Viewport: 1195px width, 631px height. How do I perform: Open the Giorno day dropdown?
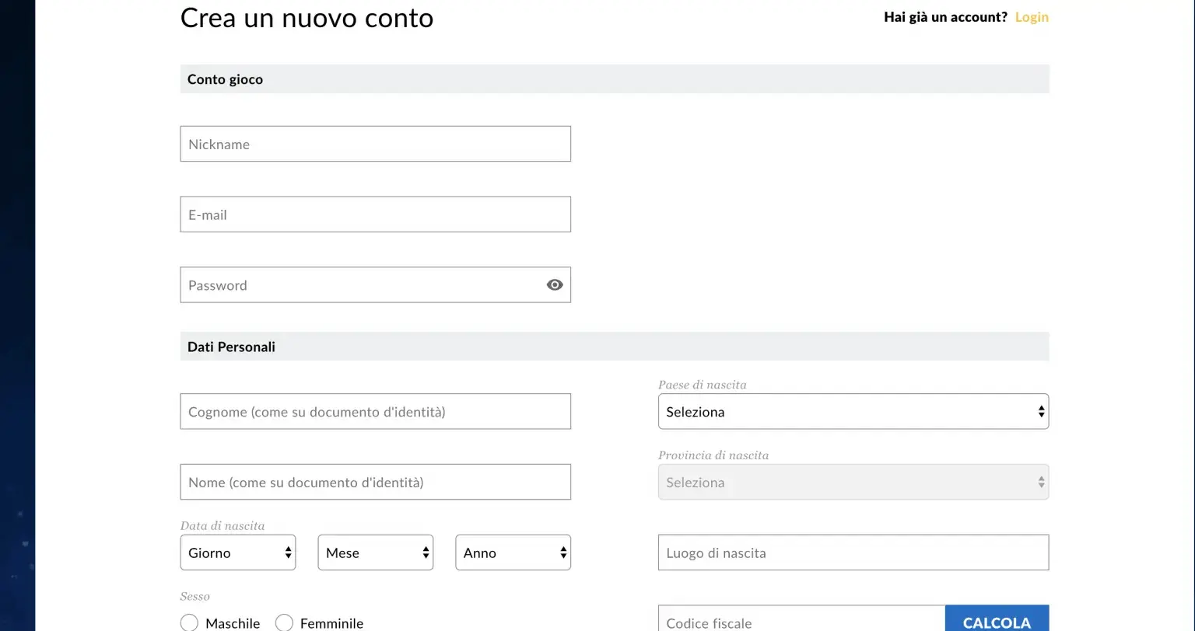[237, 553]
